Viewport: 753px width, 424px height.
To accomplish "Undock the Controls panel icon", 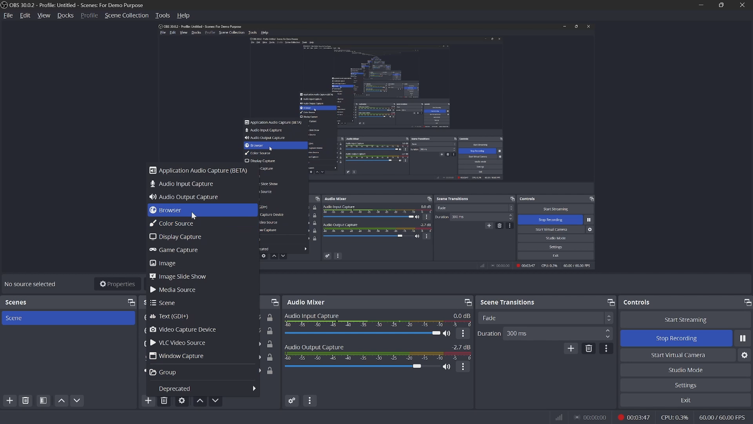I will (x=748, y=303).
